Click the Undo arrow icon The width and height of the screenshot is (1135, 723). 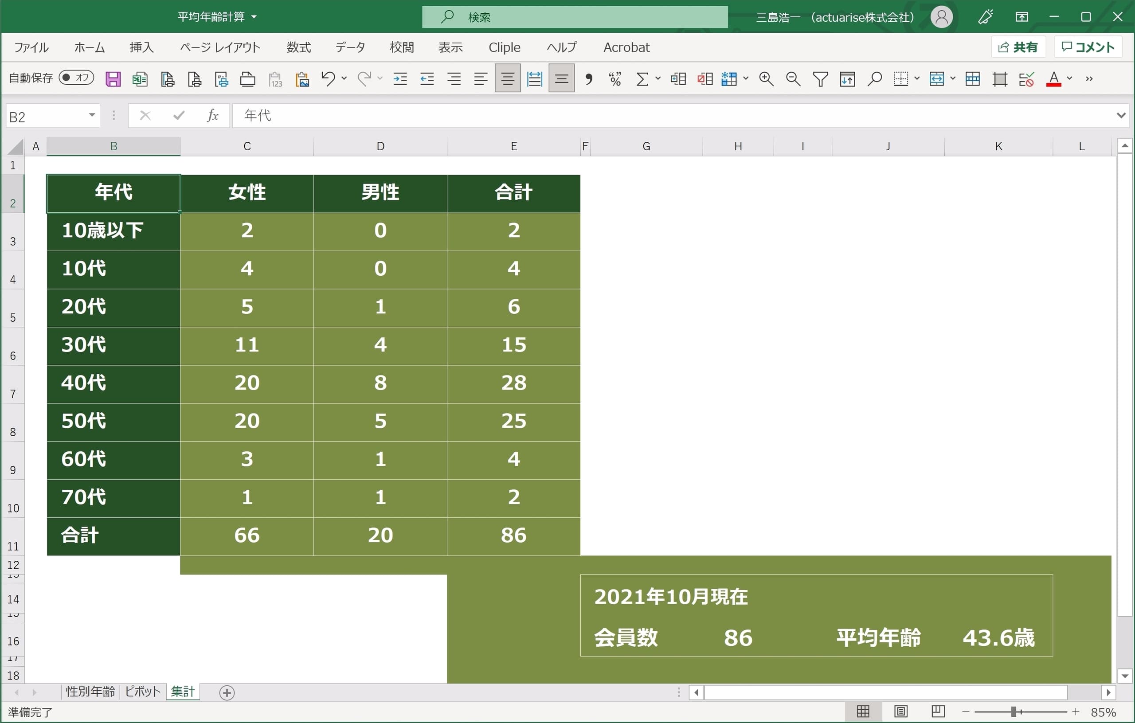pos(328,78)
